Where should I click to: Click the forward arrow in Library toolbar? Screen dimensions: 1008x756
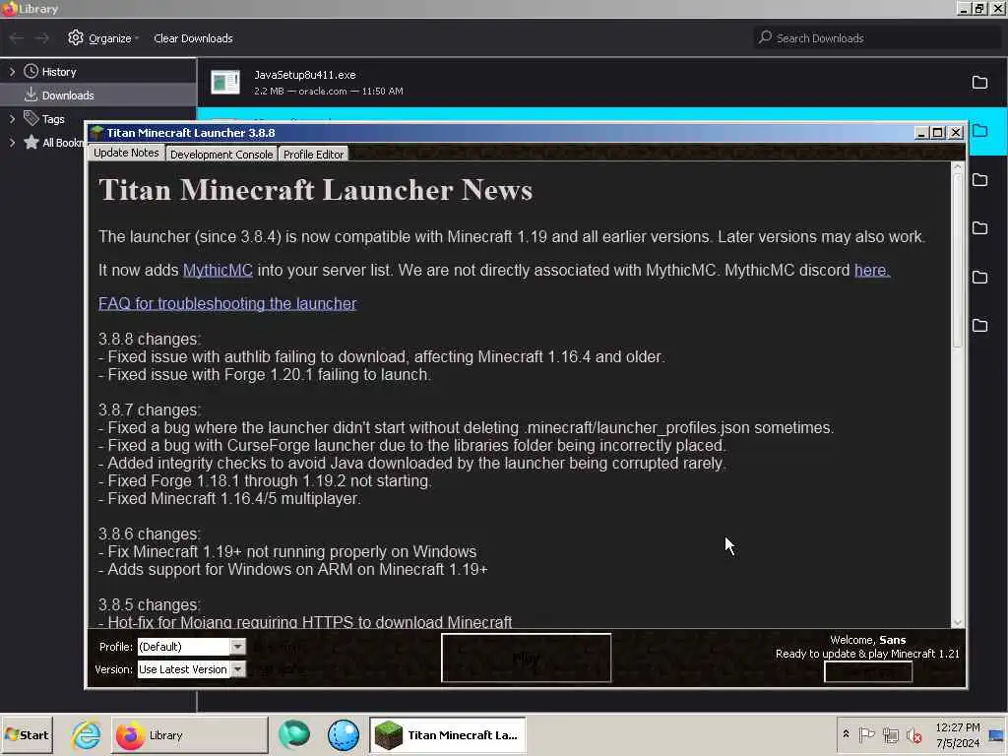[42, 38]
